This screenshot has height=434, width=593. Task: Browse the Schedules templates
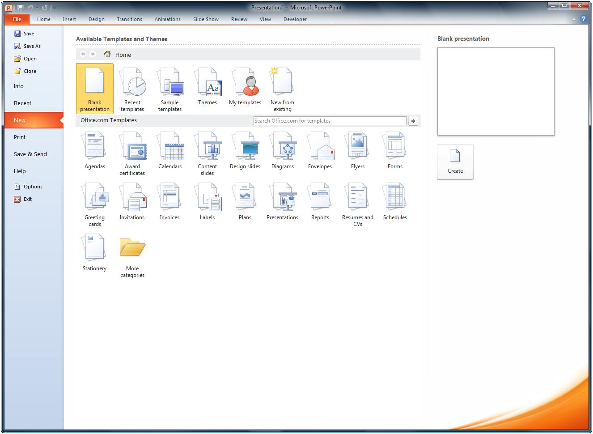(394, 201)
